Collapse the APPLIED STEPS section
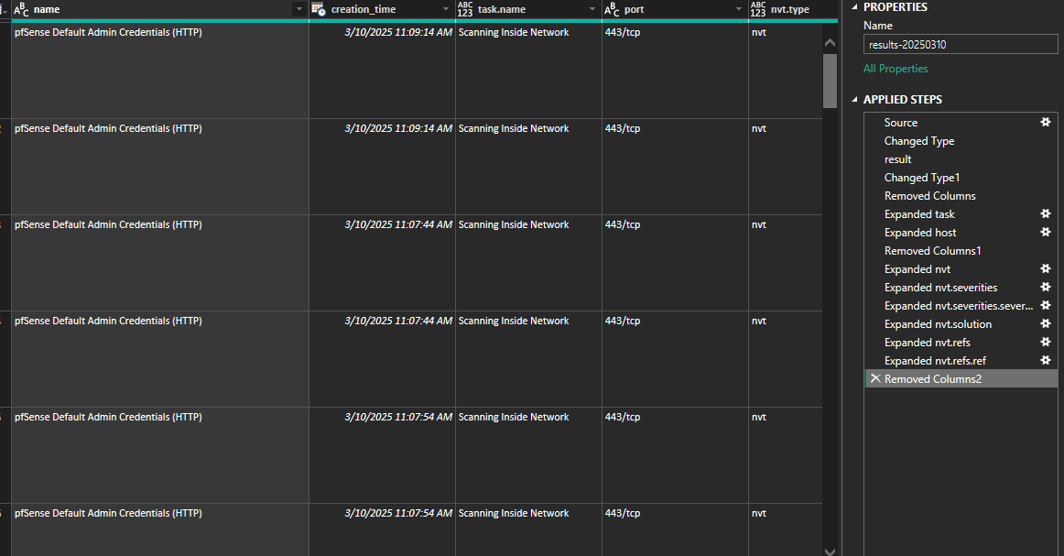Screen dimensions: 1064x556 tap(855, 100)
